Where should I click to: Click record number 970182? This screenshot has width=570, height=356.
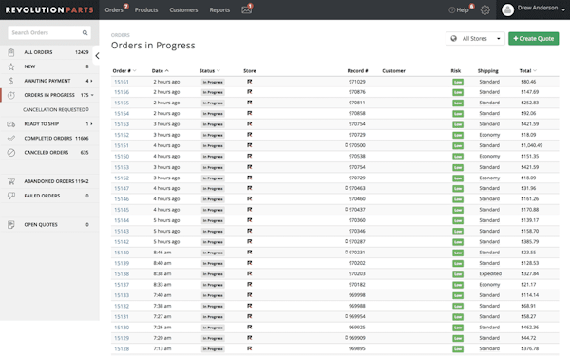(x=357, y=285)
